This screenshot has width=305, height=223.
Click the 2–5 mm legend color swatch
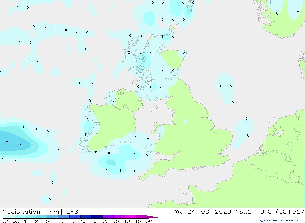coord(41,217)
